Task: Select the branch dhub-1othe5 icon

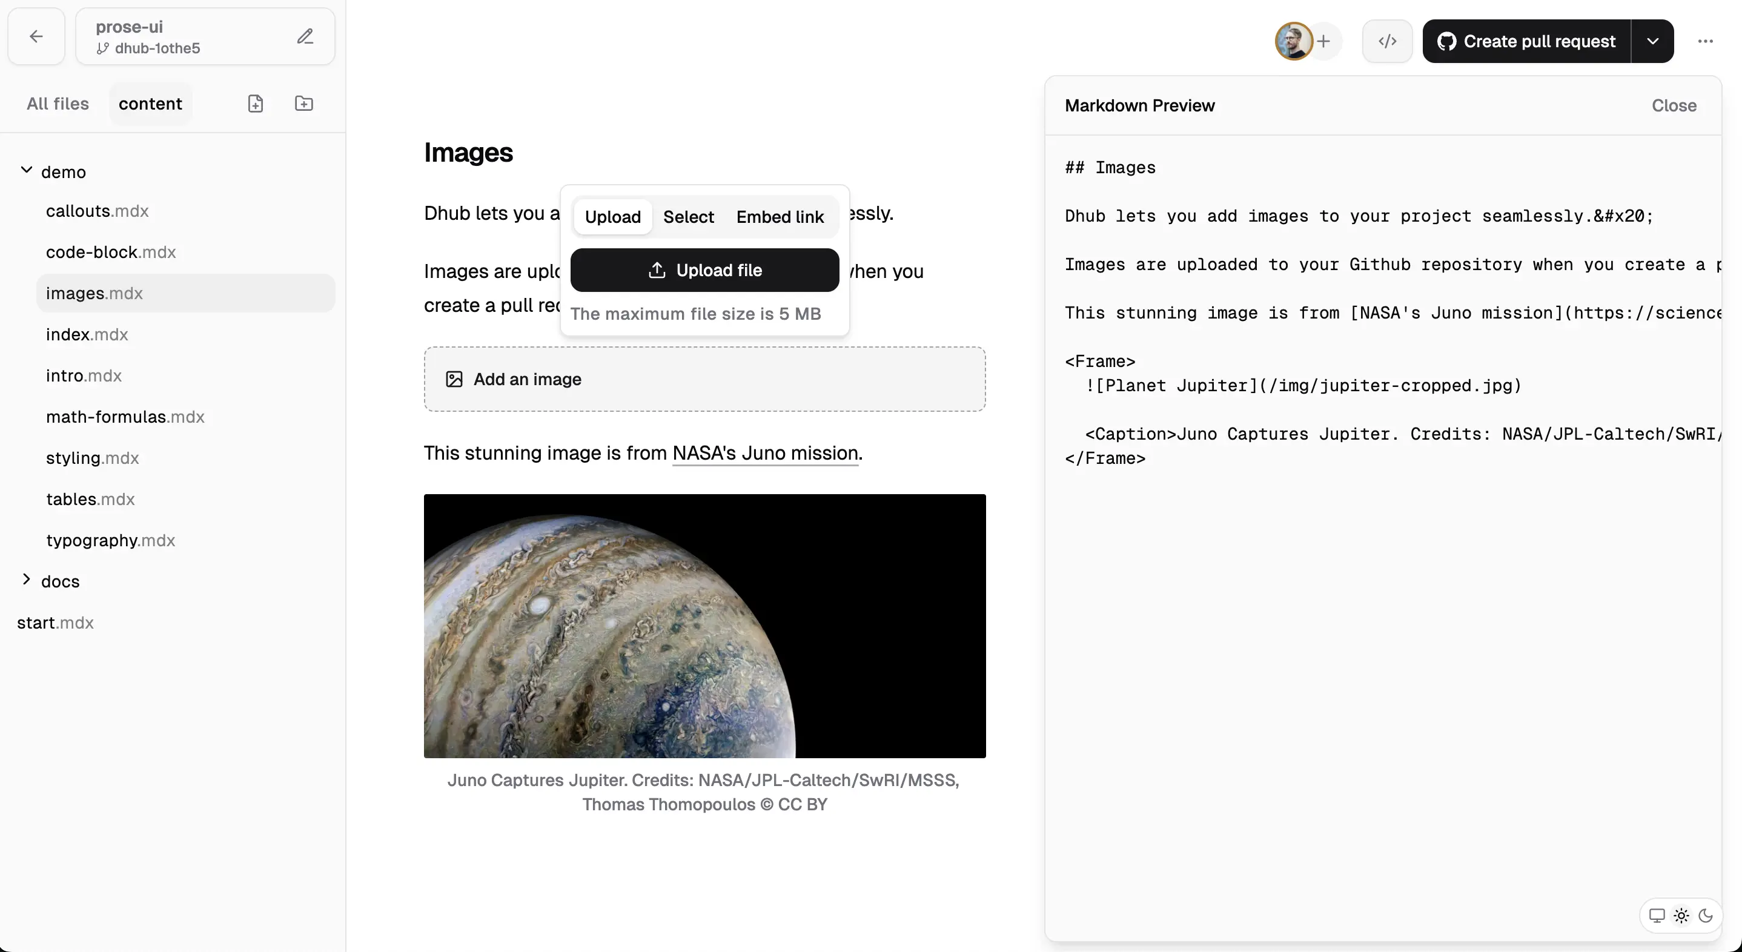Action: [102, 48]
